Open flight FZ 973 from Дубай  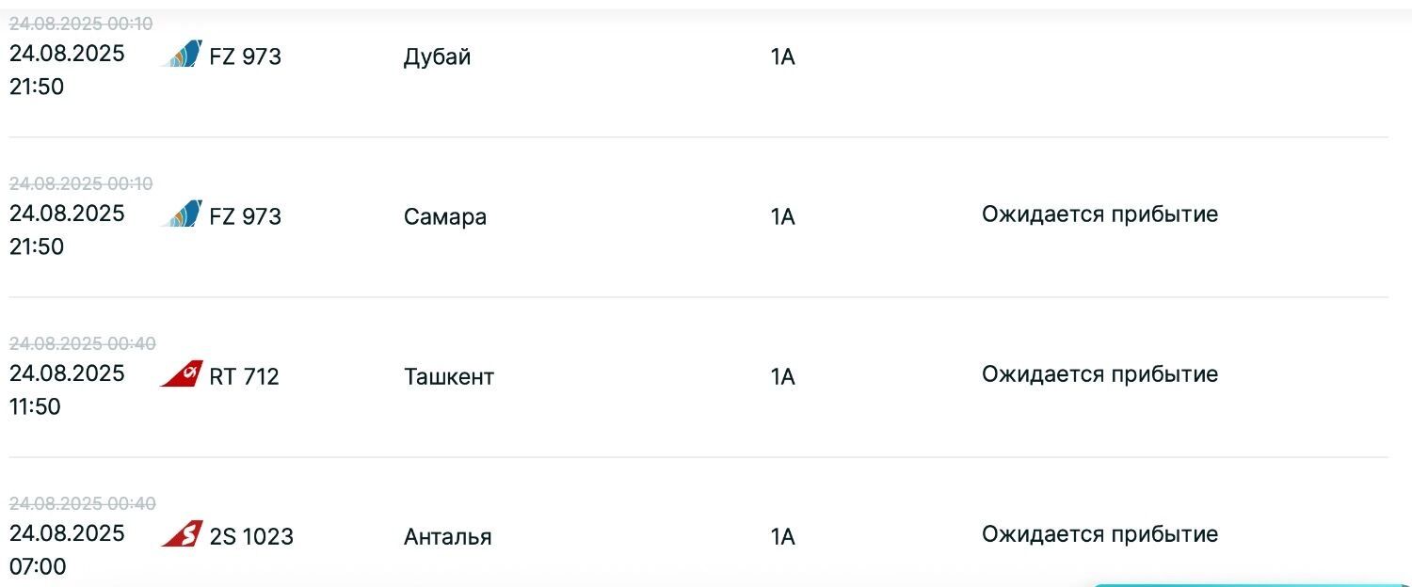245,56
